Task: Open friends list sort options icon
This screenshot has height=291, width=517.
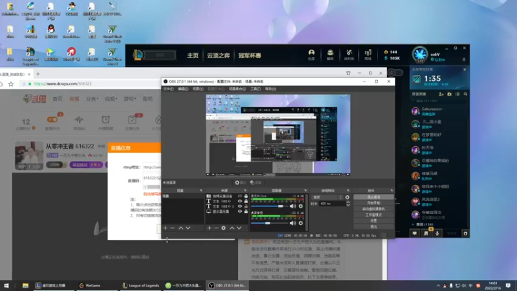Action: pyautogui.click(x=458, y=94)
